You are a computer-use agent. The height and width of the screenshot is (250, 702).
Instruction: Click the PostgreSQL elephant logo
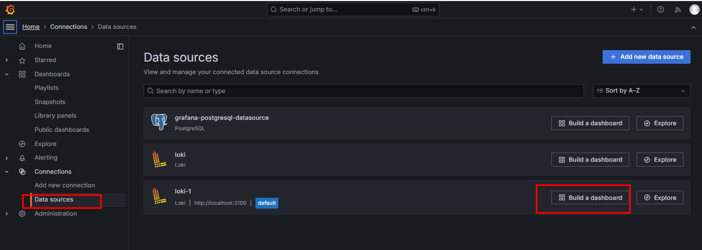[x=159, y=122]
